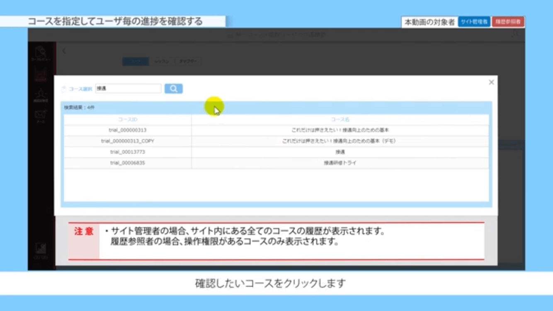Image resolution: width=553 pixels, height=311 pixels.
Task: Click course name 接遇
Action: [x=340, y=152]
